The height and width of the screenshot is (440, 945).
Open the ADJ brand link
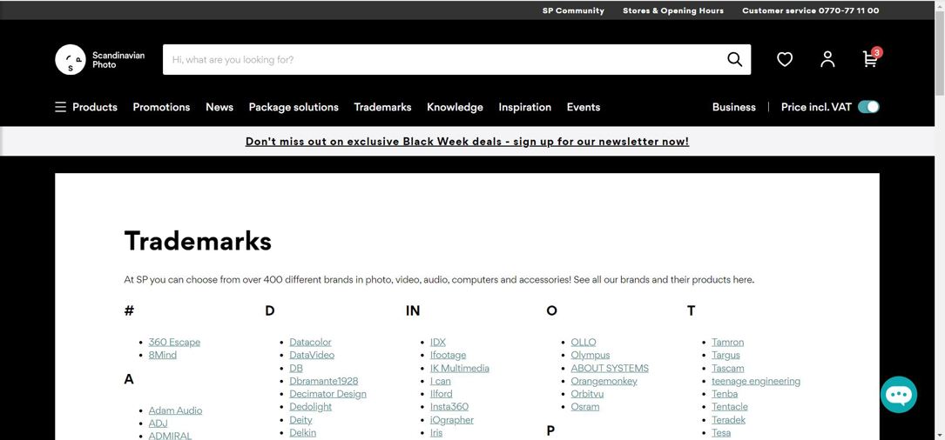tap(158, 423)
